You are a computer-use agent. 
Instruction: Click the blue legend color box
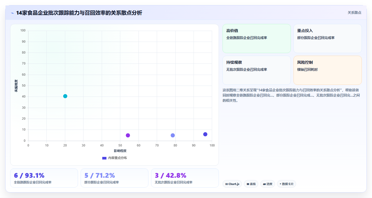coord(104,158)
